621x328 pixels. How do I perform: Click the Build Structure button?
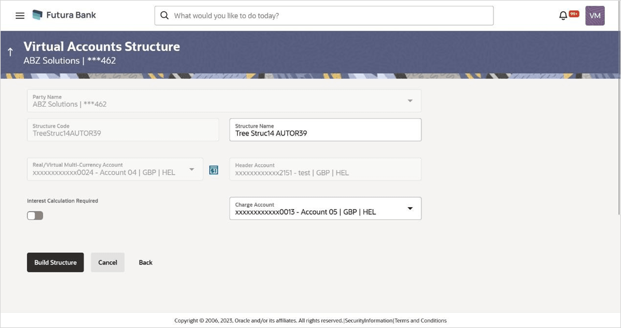[x=55, y=262]
